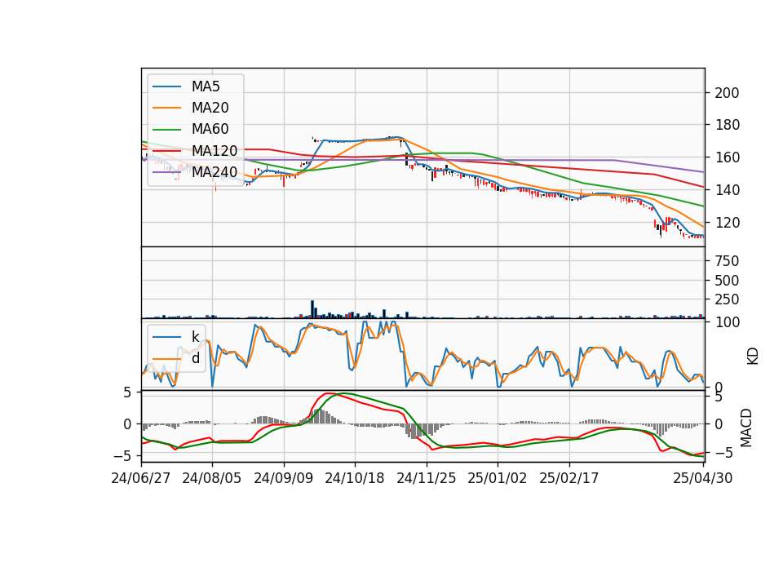Click the 200 price axis tick label

pos(727,93)
